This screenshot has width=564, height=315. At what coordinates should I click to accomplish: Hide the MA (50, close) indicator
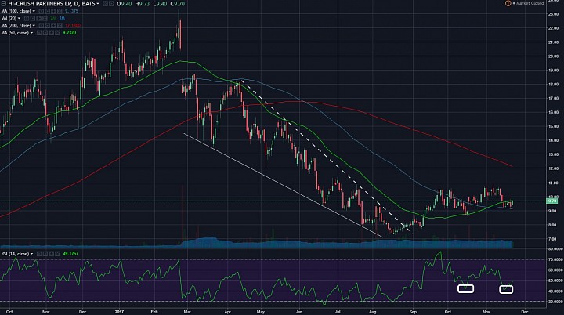click(x=39, y=33)
